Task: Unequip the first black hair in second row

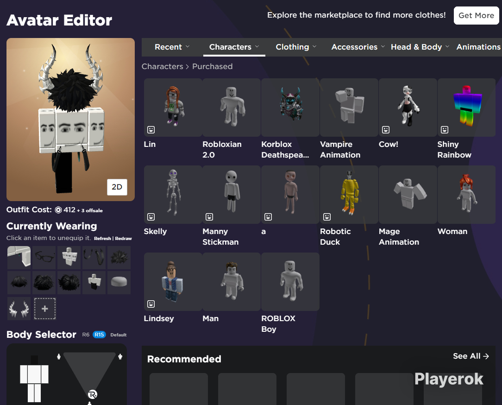Action: coord(19,283)
